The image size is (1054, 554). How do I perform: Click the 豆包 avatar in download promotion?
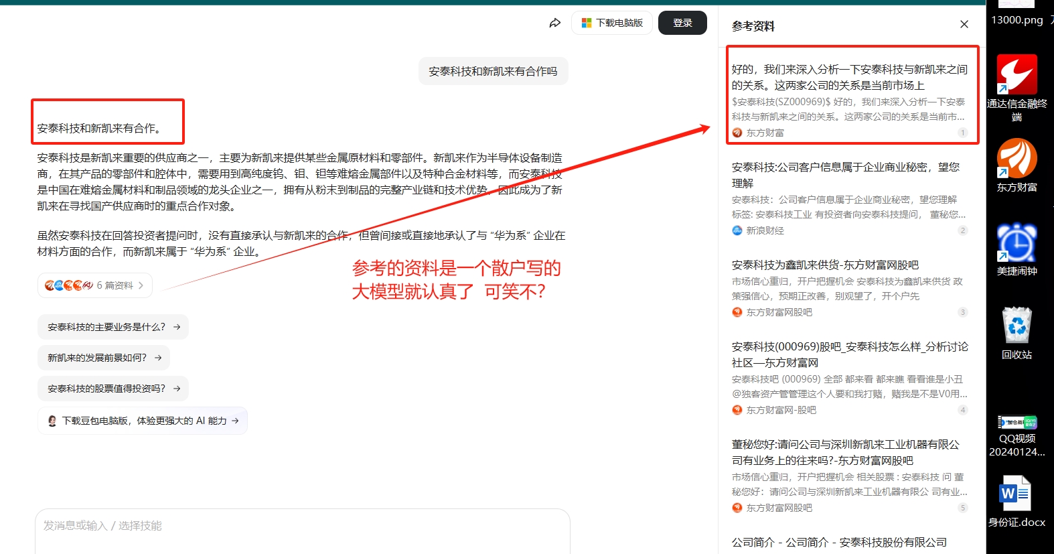(x=52, y=421)
